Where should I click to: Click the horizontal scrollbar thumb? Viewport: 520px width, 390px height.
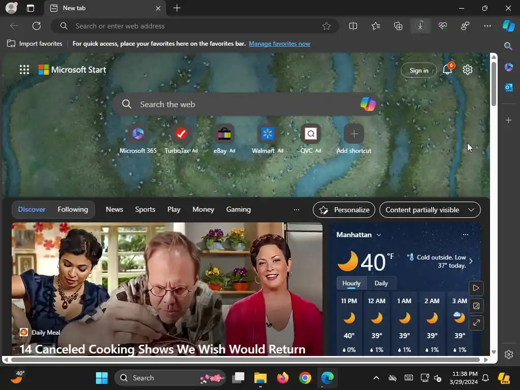click(245, 360)
